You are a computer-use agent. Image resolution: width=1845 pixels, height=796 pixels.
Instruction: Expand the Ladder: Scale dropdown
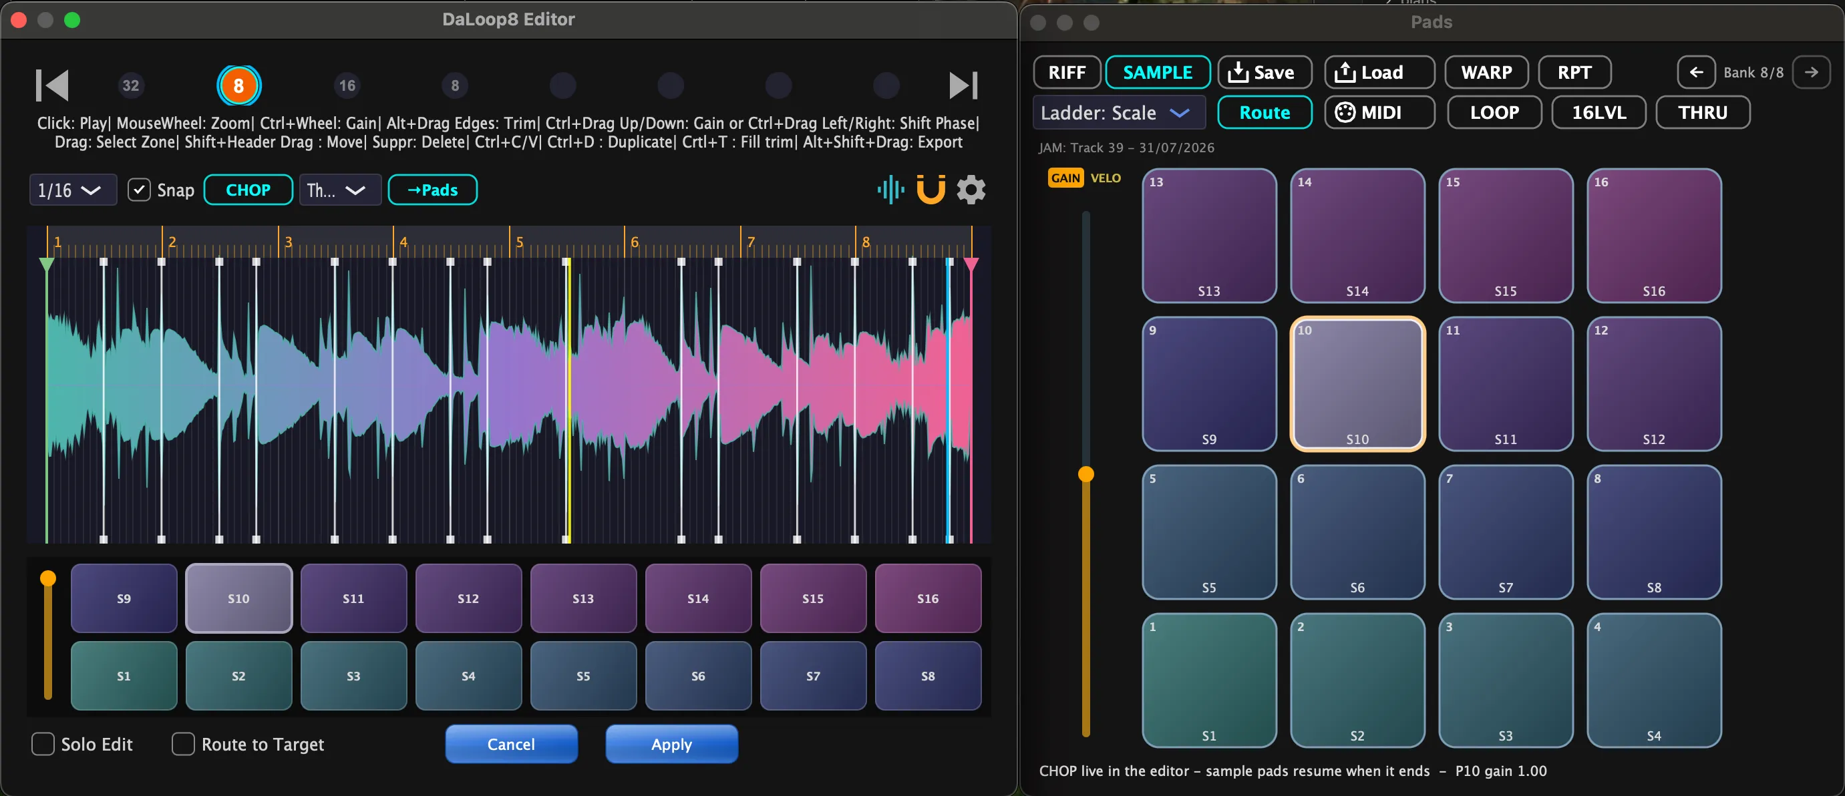coord(1119,112)
